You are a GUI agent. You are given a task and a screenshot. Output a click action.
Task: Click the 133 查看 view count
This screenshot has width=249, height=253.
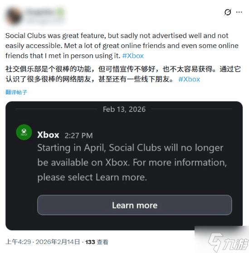[x=97, y=242]
